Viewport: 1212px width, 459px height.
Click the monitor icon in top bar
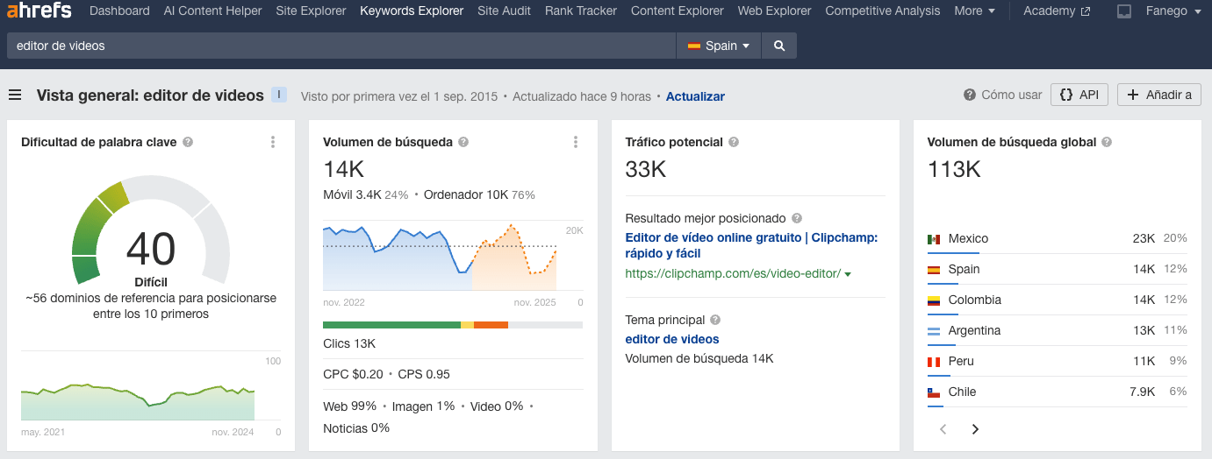(1123, 11)
